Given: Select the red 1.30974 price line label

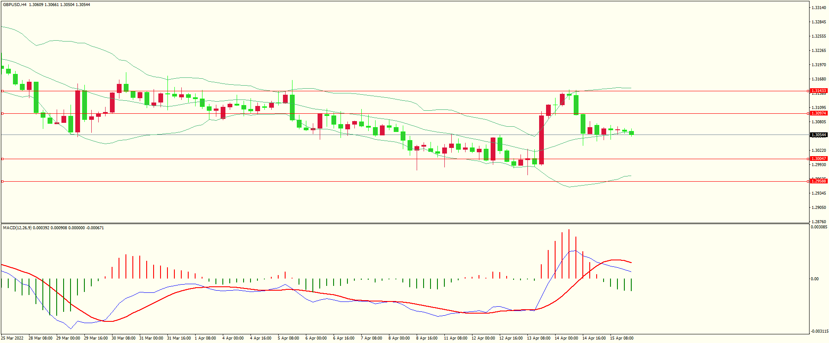Looking at the screenshot, I should click(x=819, y=113).
